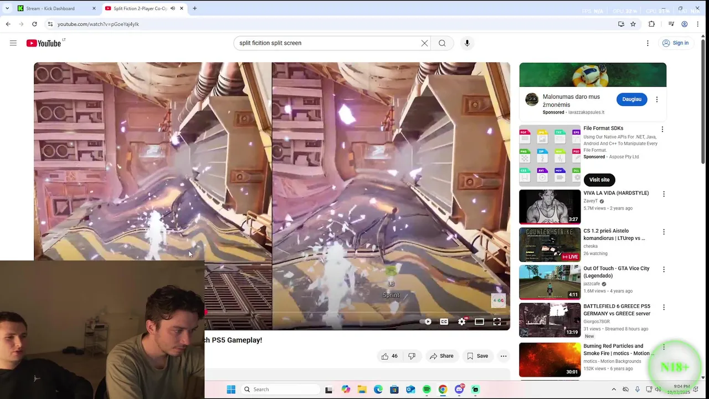Open the Chrome extensions puzzle icon
This screenshot has height=399, width=709.
coord(651,24)
